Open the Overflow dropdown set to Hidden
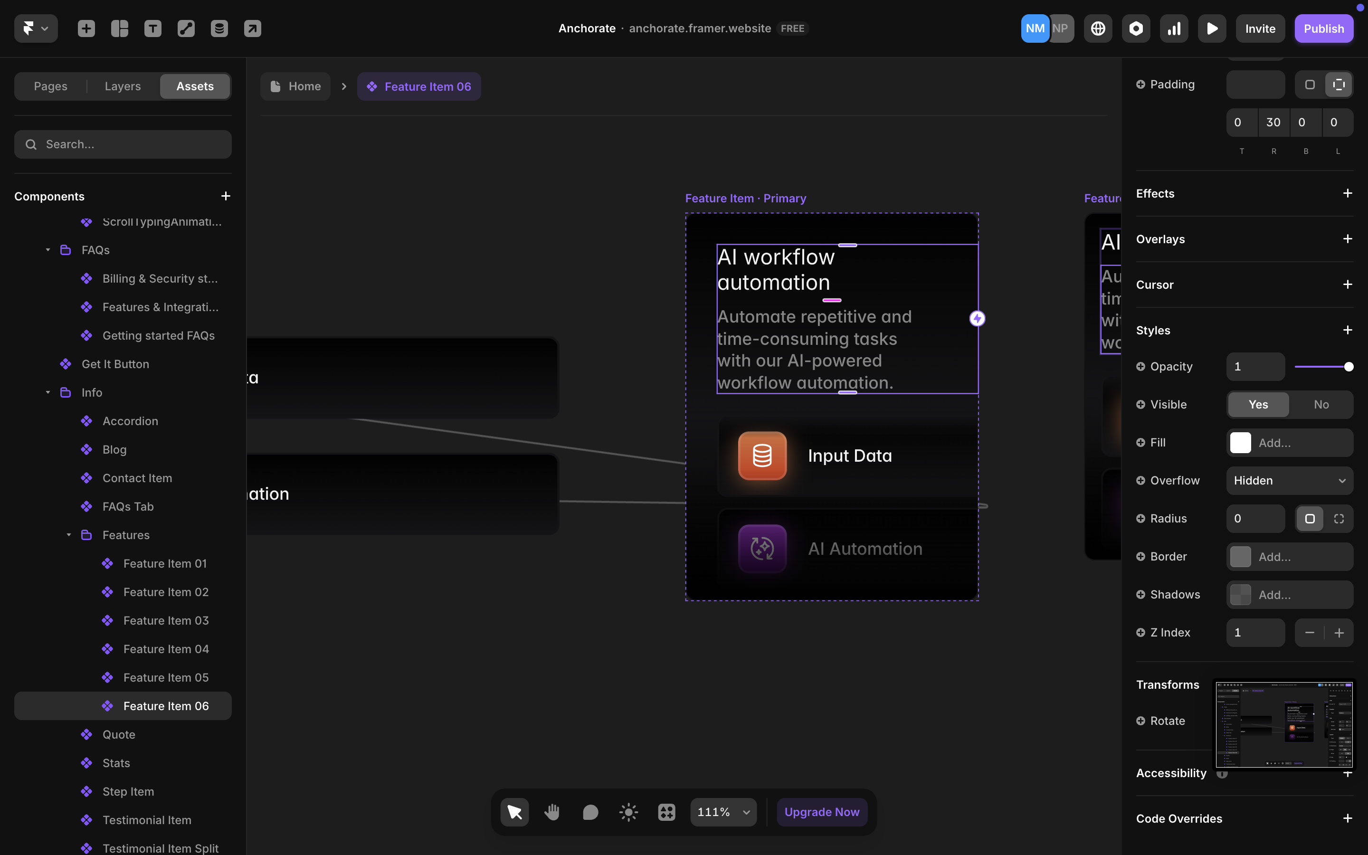1368x855 pixels. 1290,480
